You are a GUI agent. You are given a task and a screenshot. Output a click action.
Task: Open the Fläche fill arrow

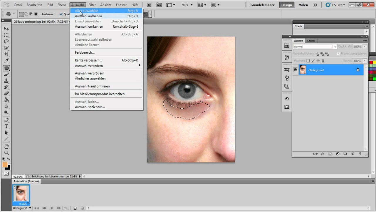pos(365,61)
